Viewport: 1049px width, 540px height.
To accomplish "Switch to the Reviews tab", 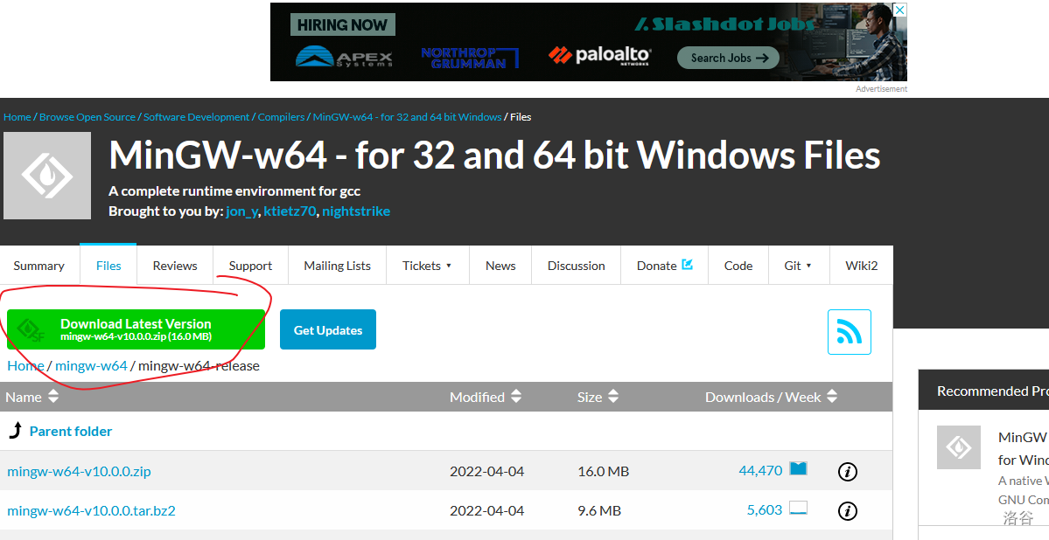I will pyautogui.click(x=175, y=266).
